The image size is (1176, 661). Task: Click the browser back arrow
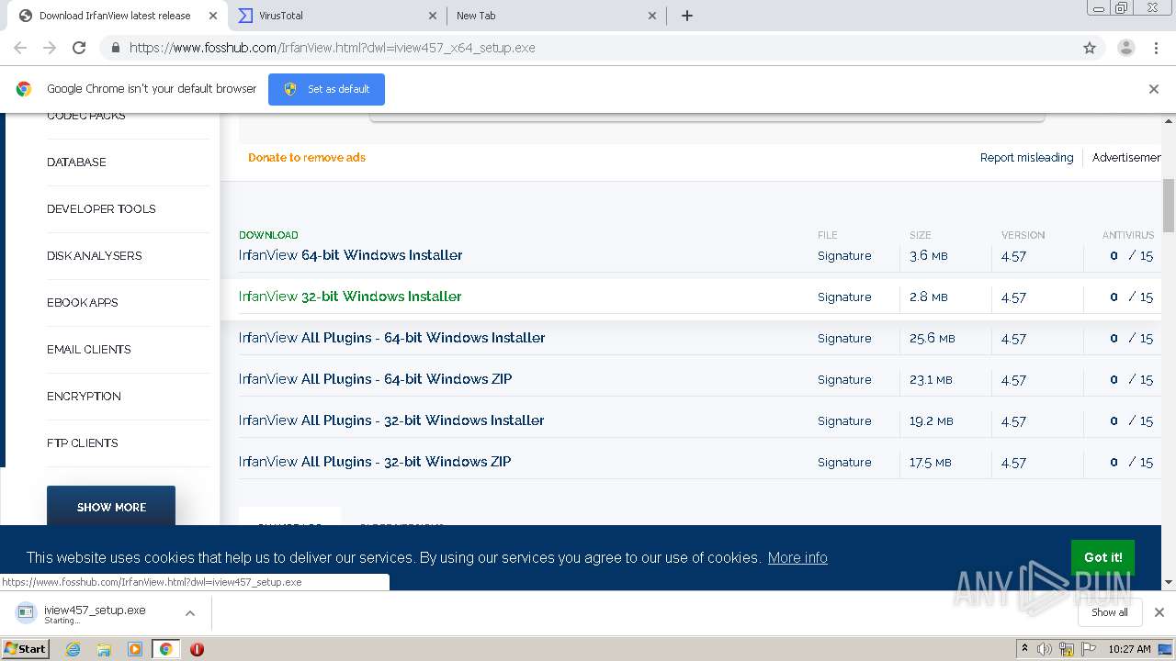(20, 48)
